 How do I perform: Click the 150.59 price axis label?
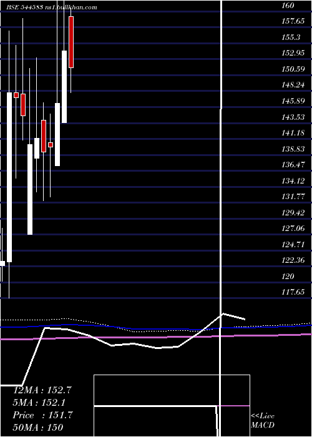[293, 69]
